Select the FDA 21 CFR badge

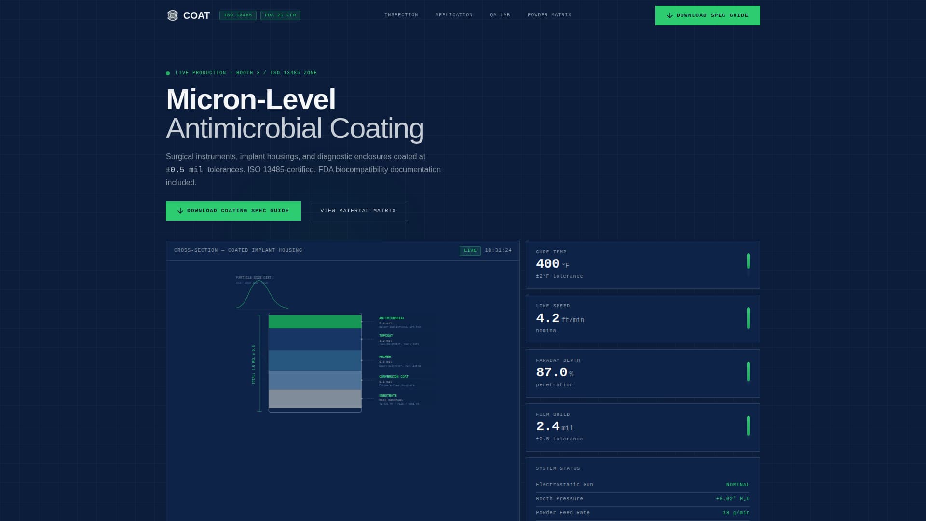click(x=280, y=15)
